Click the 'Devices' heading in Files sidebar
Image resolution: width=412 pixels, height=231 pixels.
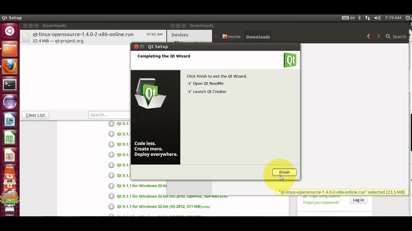180,35
